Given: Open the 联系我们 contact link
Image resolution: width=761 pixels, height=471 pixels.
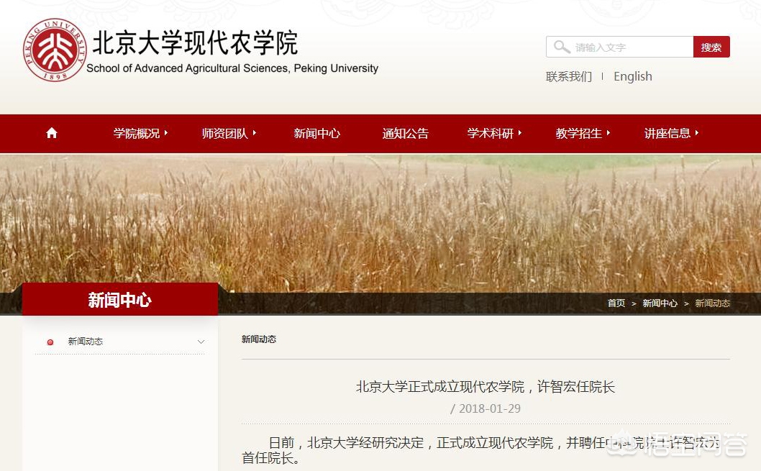Looking at the screenshot, I should pyautogui.click(x=568, y=76).
